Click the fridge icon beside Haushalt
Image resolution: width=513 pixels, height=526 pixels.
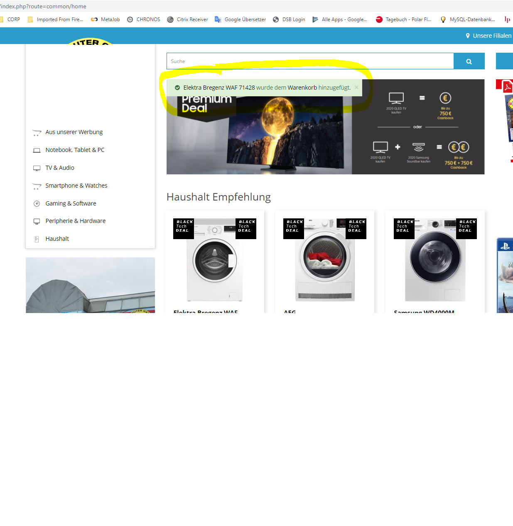pos(37,239)
